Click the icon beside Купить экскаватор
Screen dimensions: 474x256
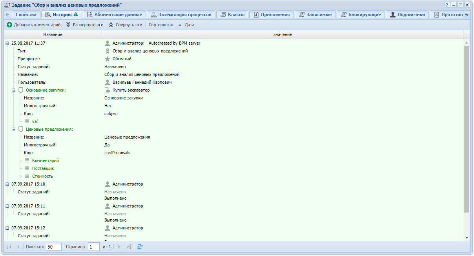[108, 90]
